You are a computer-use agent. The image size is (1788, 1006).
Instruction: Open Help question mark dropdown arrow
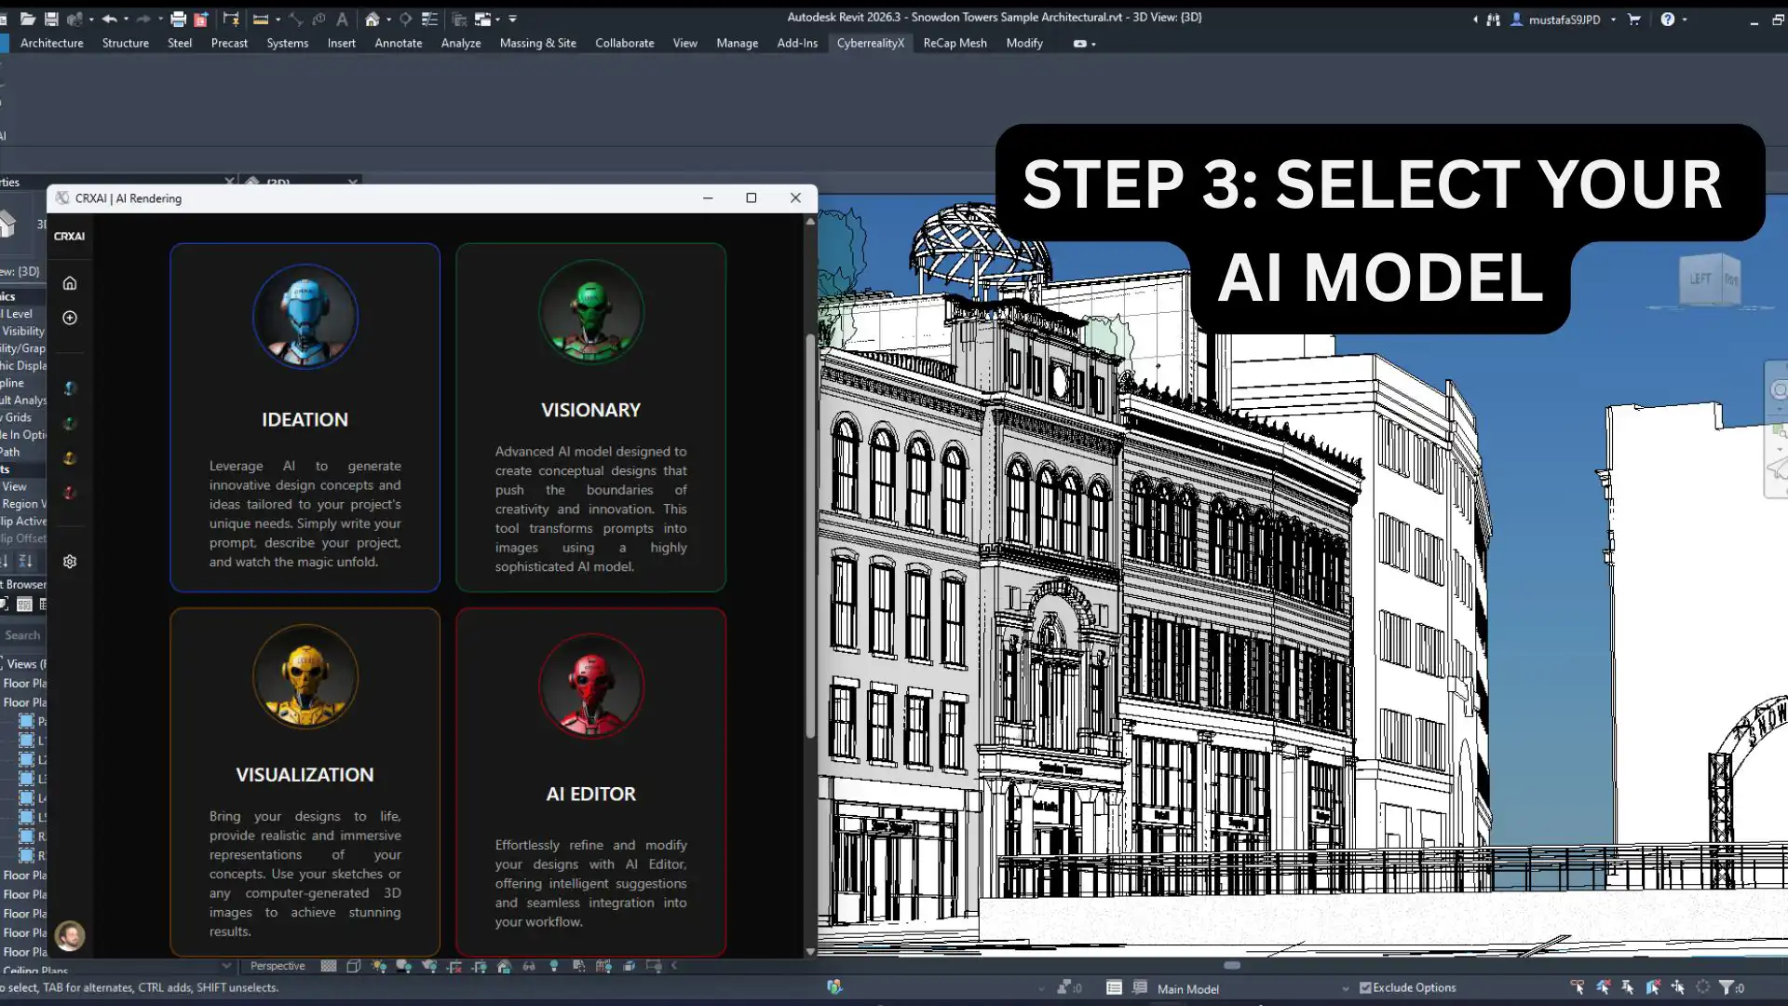[1684, 19]
